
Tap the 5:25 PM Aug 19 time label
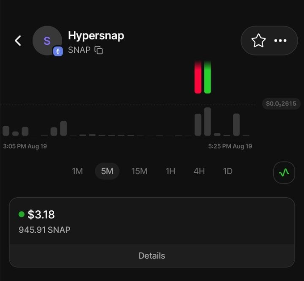(230, 146)
